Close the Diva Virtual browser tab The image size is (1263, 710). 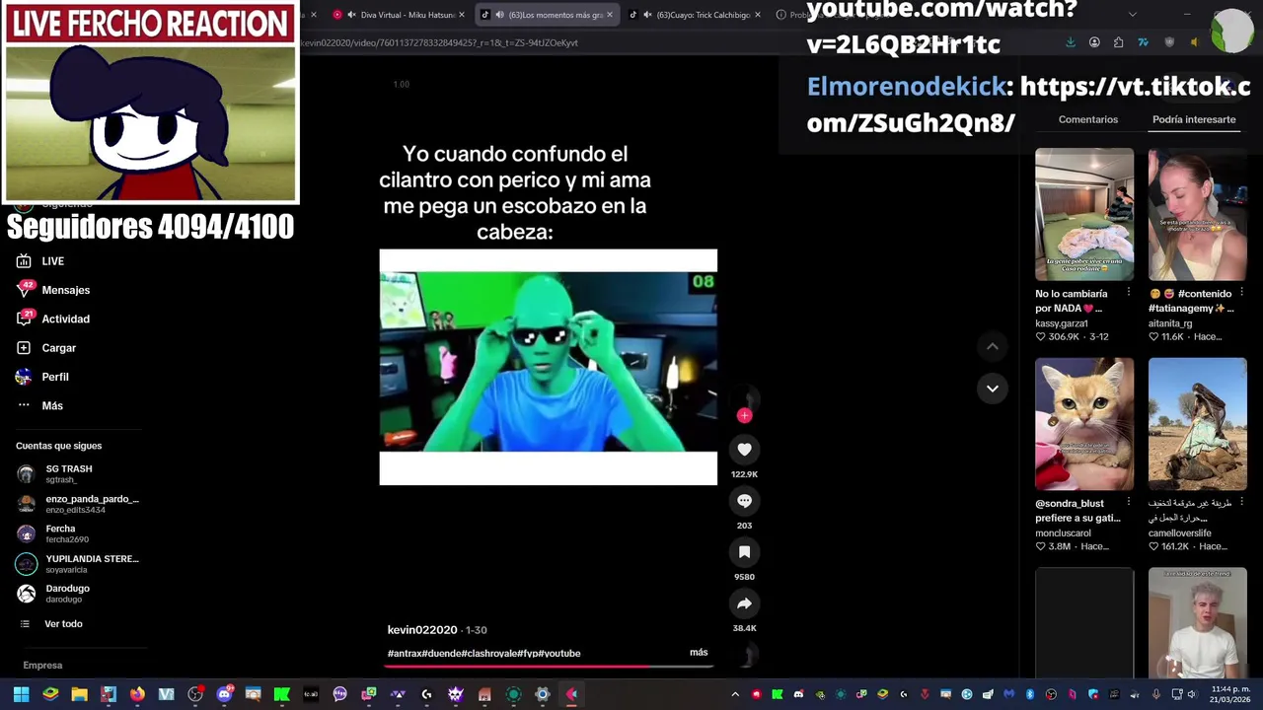pos(461,15)
